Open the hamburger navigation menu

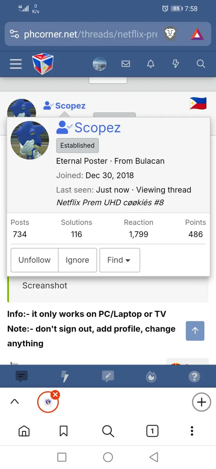16,64
